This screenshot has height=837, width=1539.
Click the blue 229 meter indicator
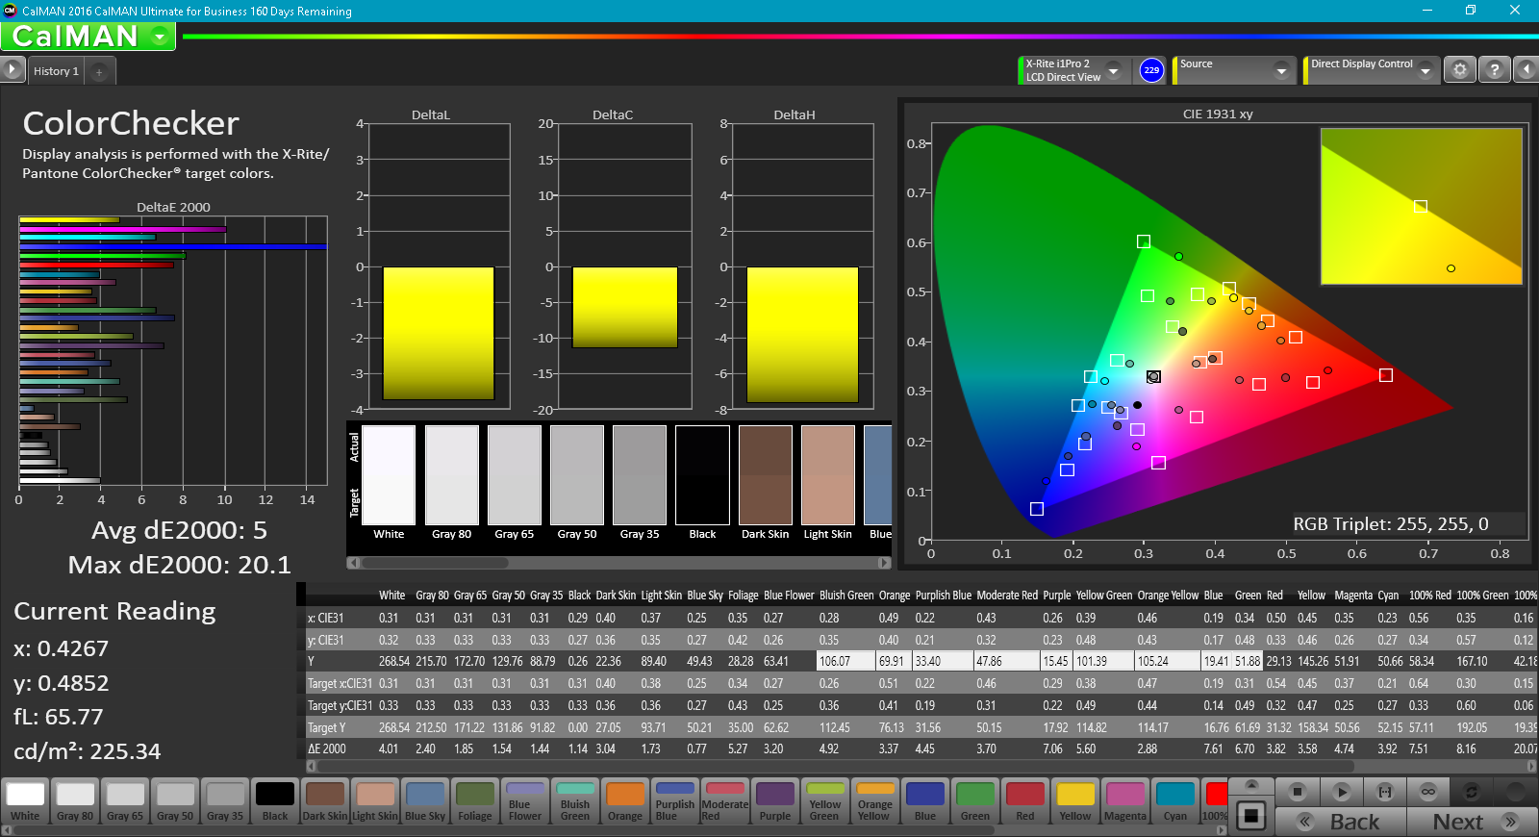click(x=1151, y=70)
